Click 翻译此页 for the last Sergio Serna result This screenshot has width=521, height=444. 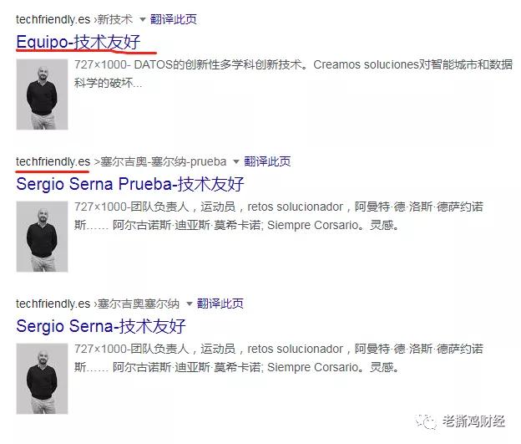pyautogui.click(x=220, y=304)
